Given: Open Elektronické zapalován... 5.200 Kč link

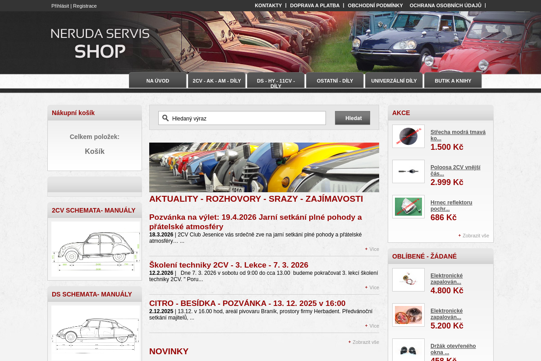Looking at the screenshot, I should (x=446, y=314).
